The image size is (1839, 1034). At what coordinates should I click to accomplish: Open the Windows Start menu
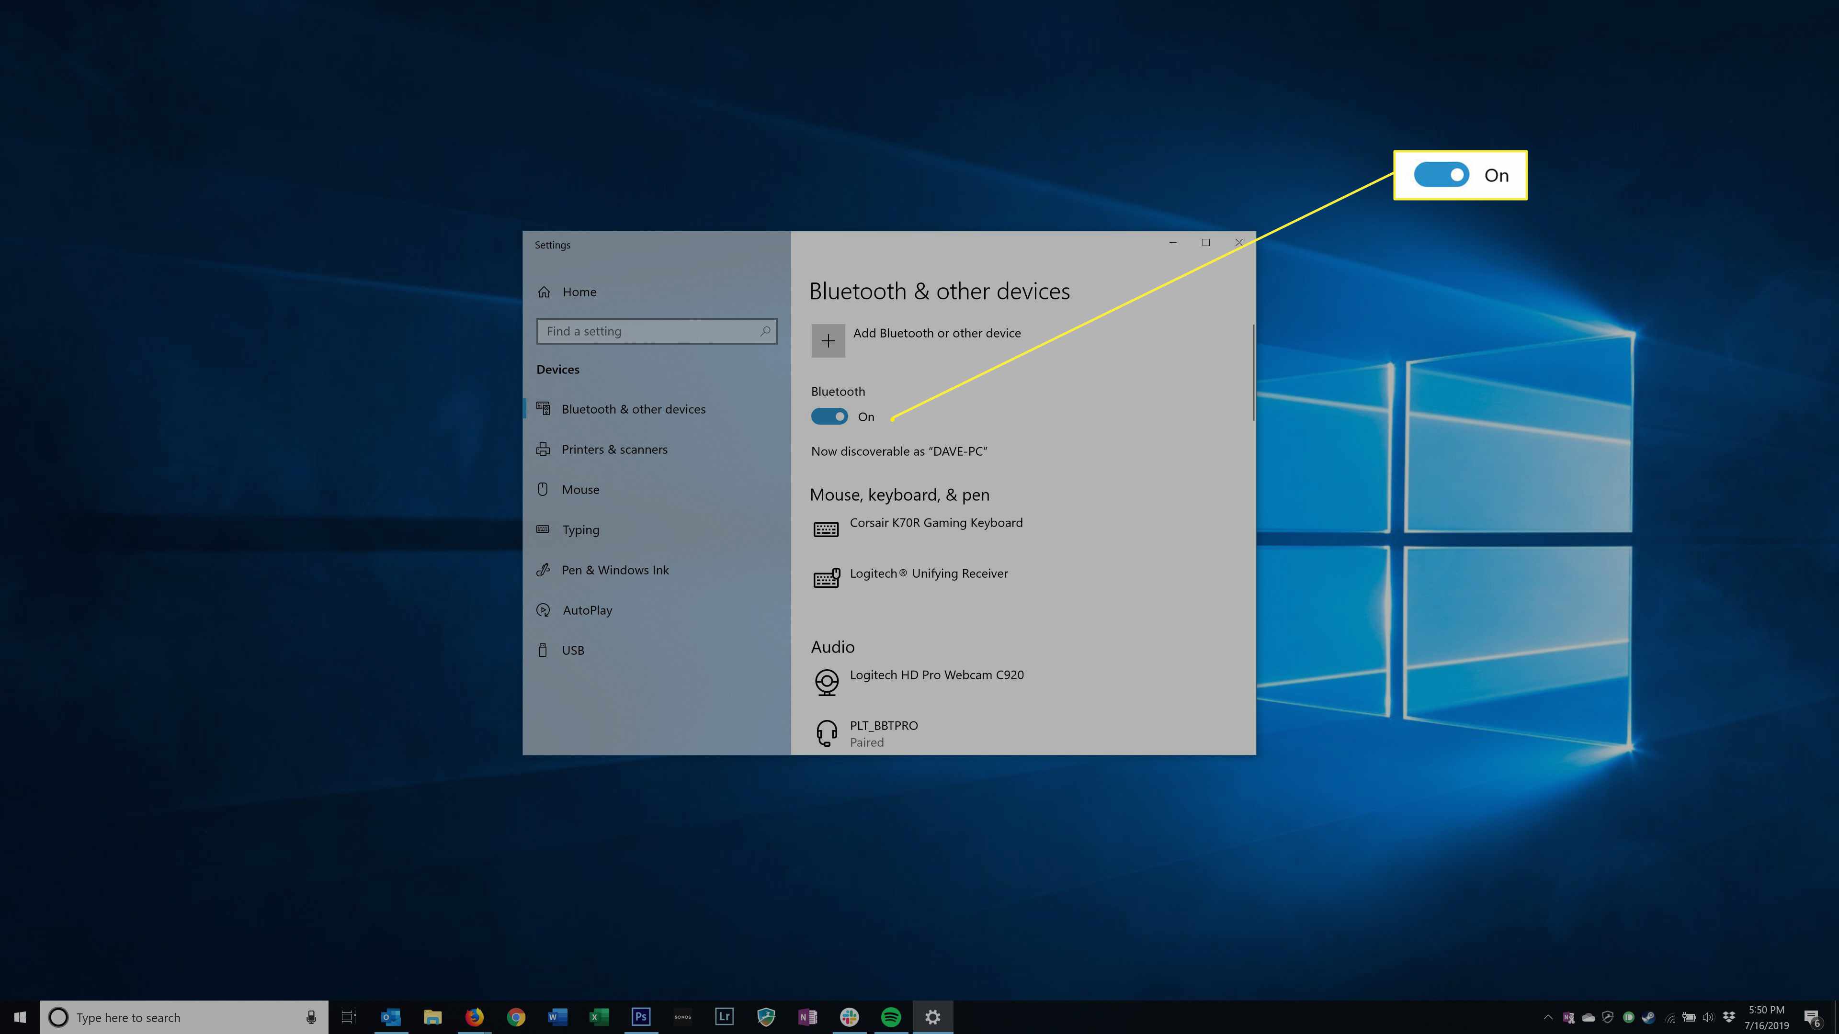(20, 1017)
